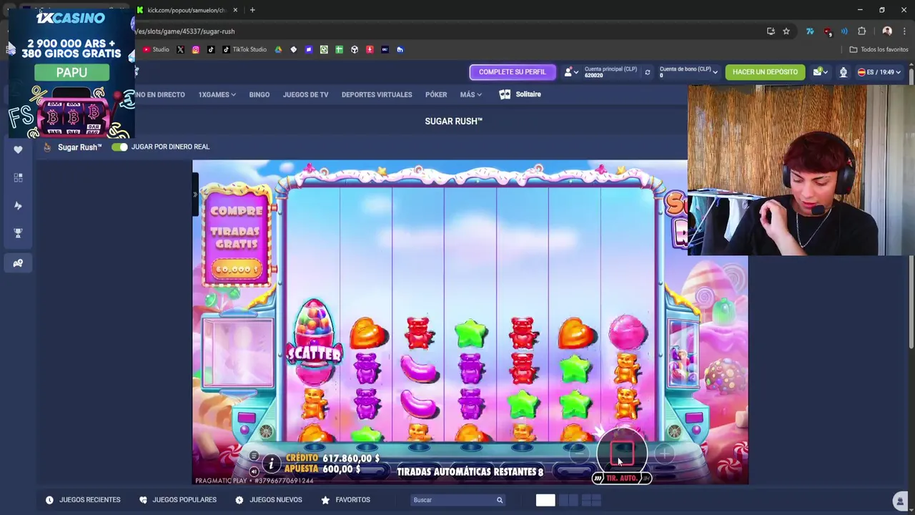Stop the autospin with the red square button
The height and width of the screenshot is (515, 915).
click(x=622, y=453)
